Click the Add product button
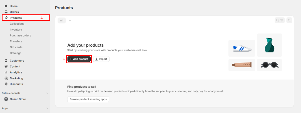The width and height of the screenshot is (301, 113). tap(79, 59)
